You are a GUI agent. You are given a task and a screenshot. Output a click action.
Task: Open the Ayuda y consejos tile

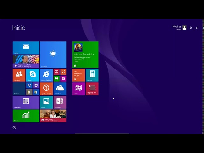pos(46,89)
